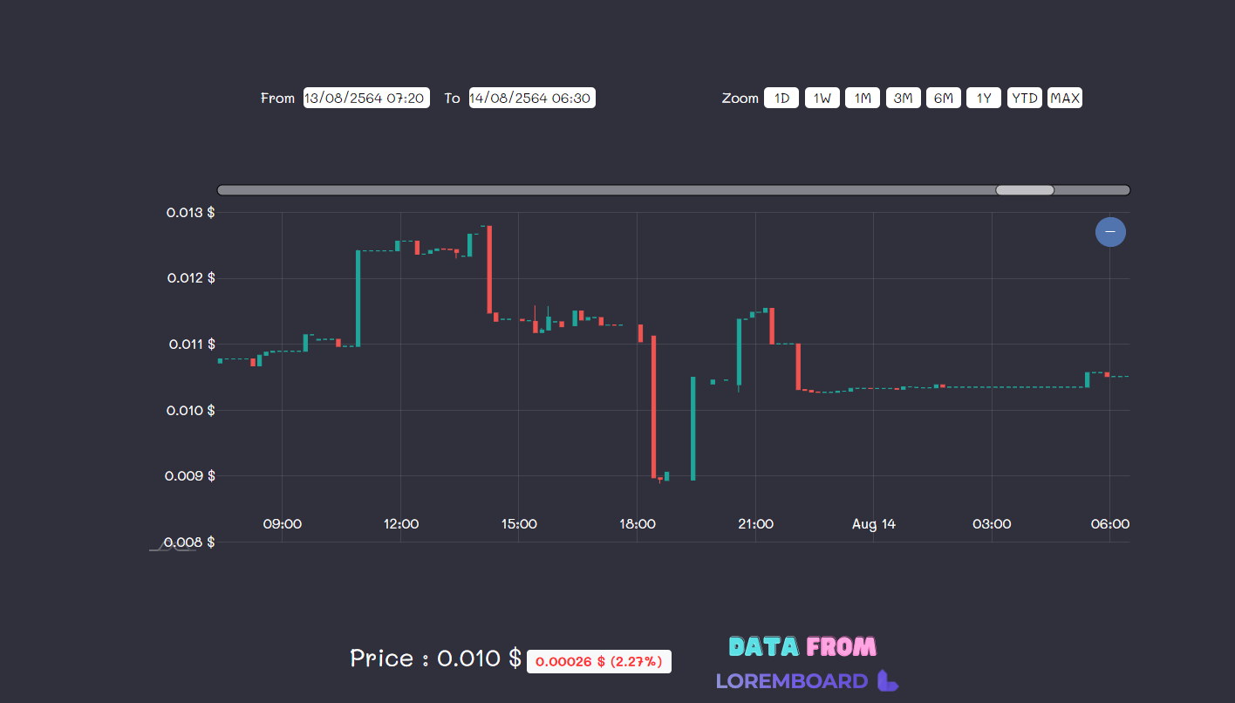Click the 15:00 time axis label
Screen dimensions: 1235x703
coord(519,524)
